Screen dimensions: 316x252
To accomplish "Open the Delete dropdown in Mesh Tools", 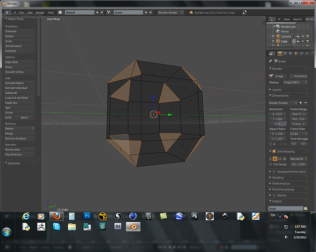I will pyautogui.click(x=20, y=129).
